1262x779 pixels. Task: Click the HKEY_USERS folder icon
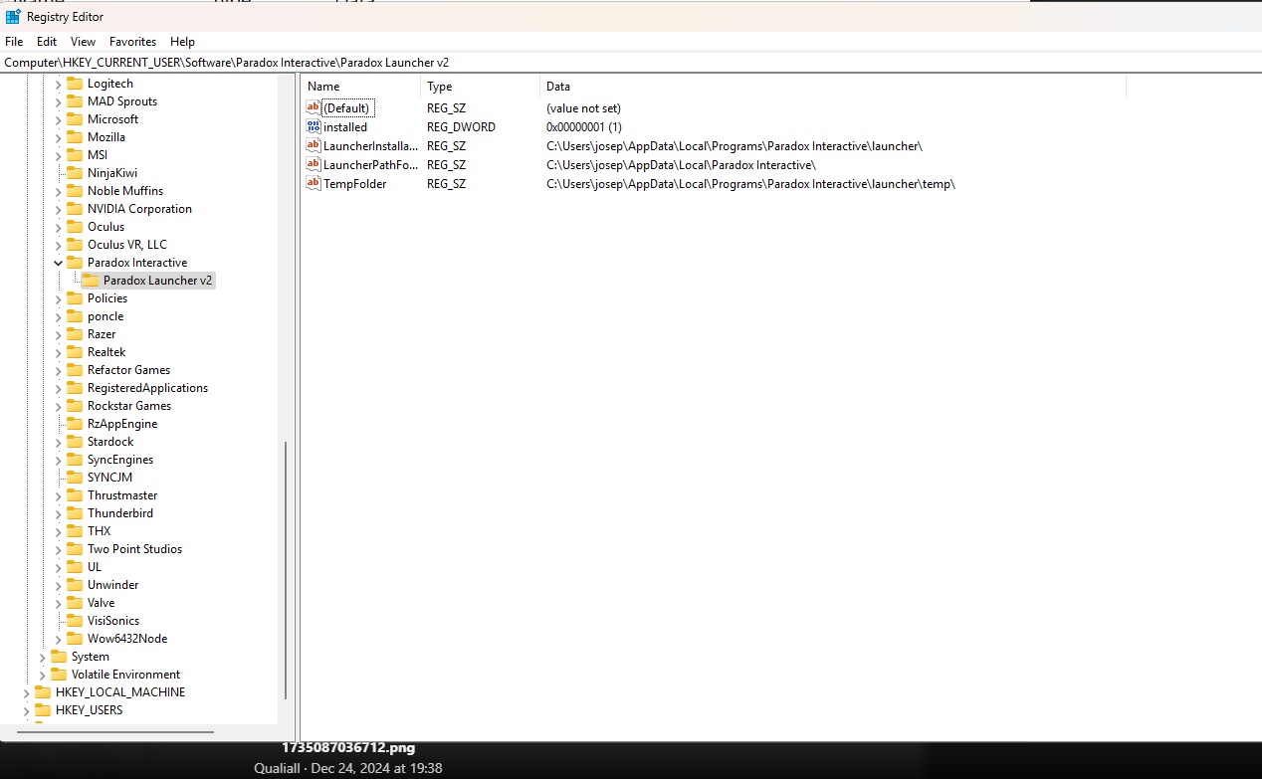(x=43, y=710)
